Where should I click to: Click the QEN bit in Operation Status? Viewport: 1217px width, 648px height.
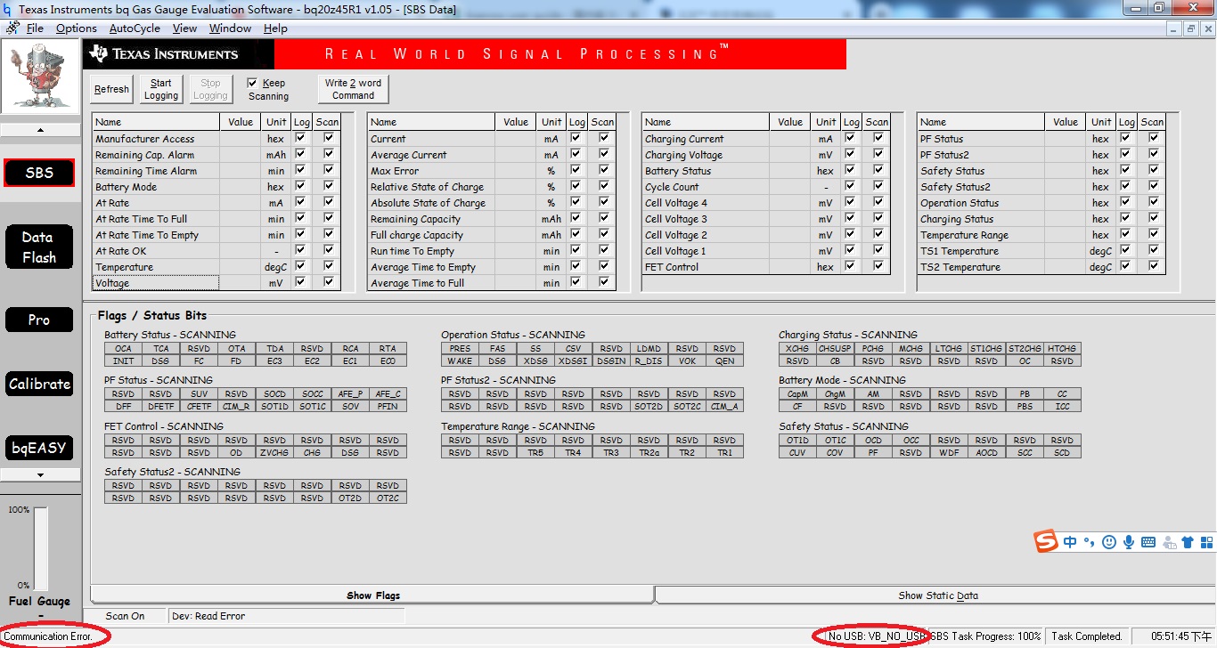coord(724,361)
